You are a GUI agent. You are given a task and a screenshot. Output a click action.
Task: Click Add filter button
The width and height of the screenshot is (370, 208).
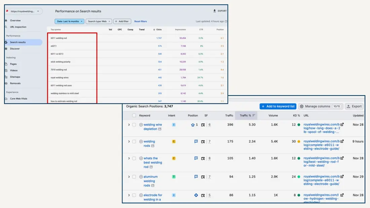(122, 21)
